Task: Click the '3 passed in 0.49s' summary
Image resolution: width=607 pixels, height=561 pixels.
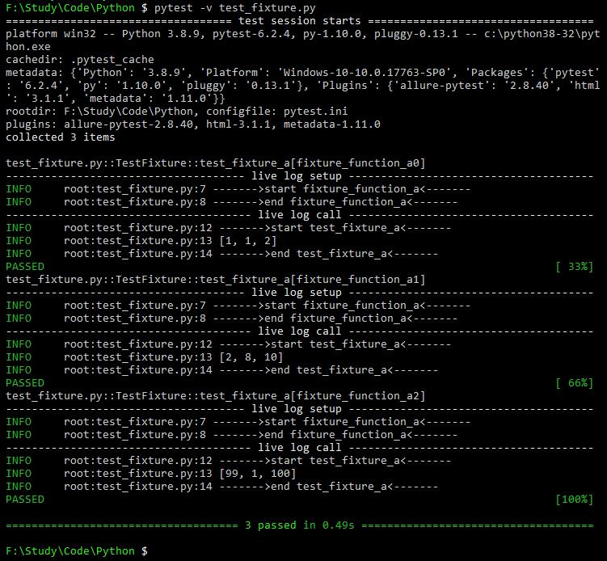Action: 300,525
